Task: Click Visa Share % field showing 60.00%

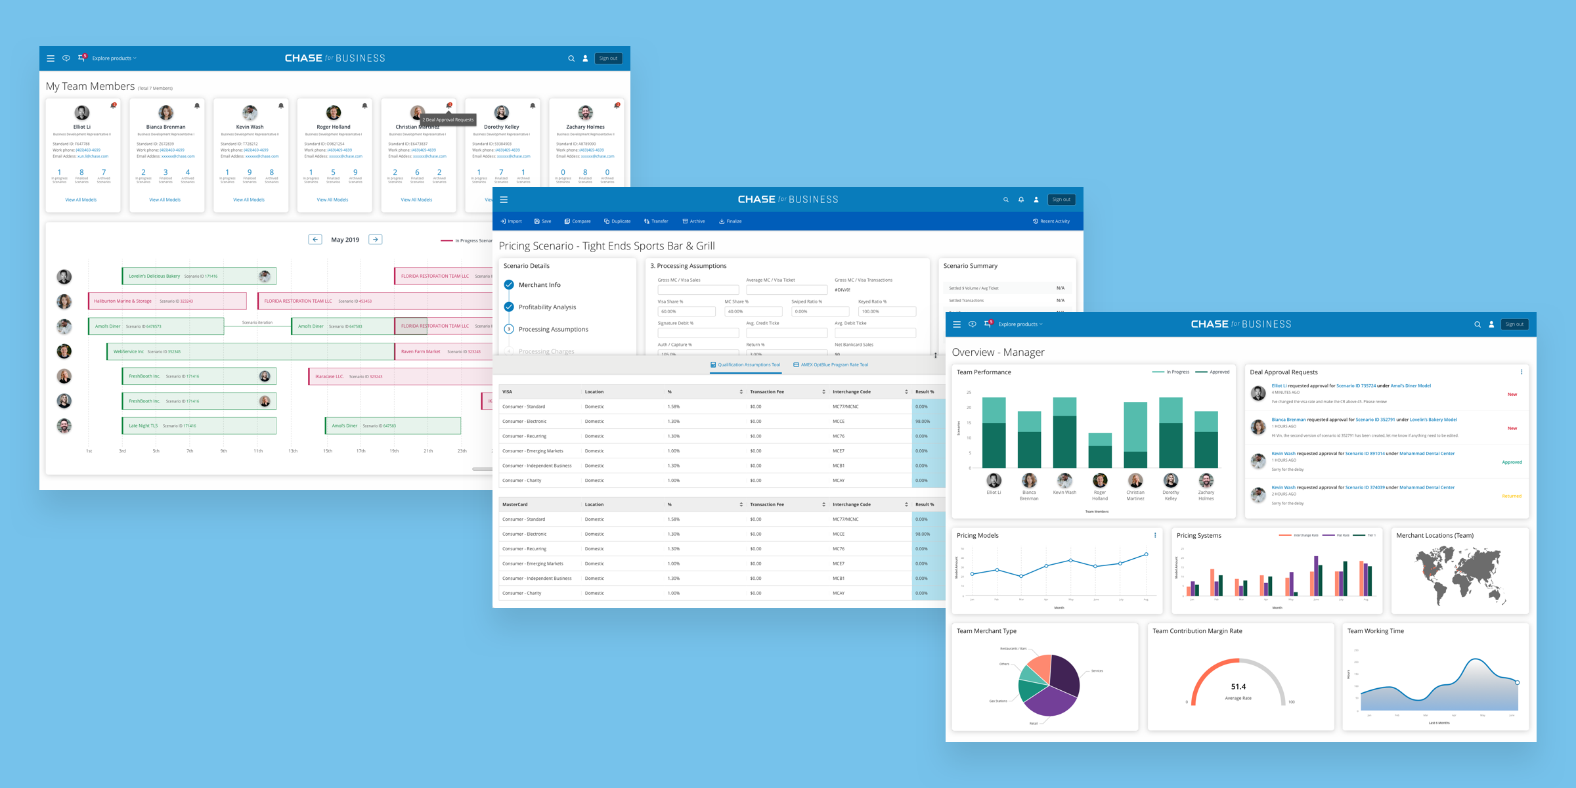Action: pos(686,311)
